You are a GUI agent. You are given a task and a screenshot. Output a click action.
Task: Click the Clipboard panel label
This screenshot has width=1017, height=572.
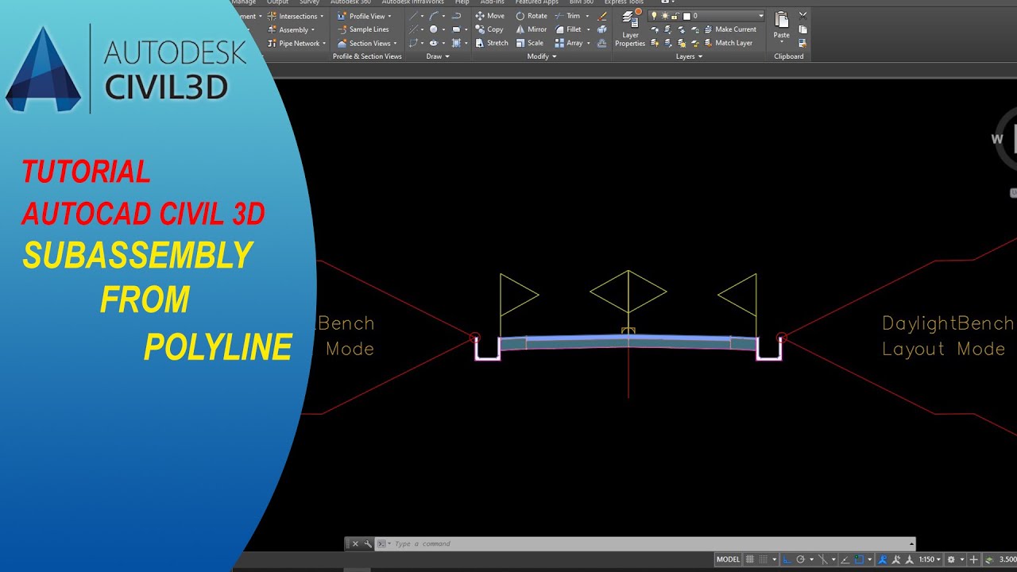(x=789, y=56)
